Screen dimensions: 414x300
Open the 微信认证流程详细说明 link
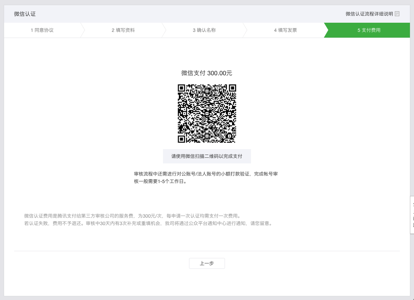(369, 14)
